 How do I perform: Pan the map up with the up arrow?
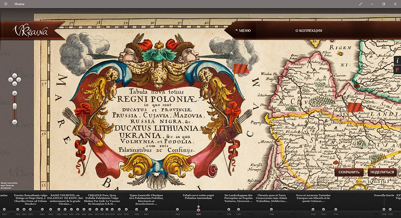coord(14,75)
